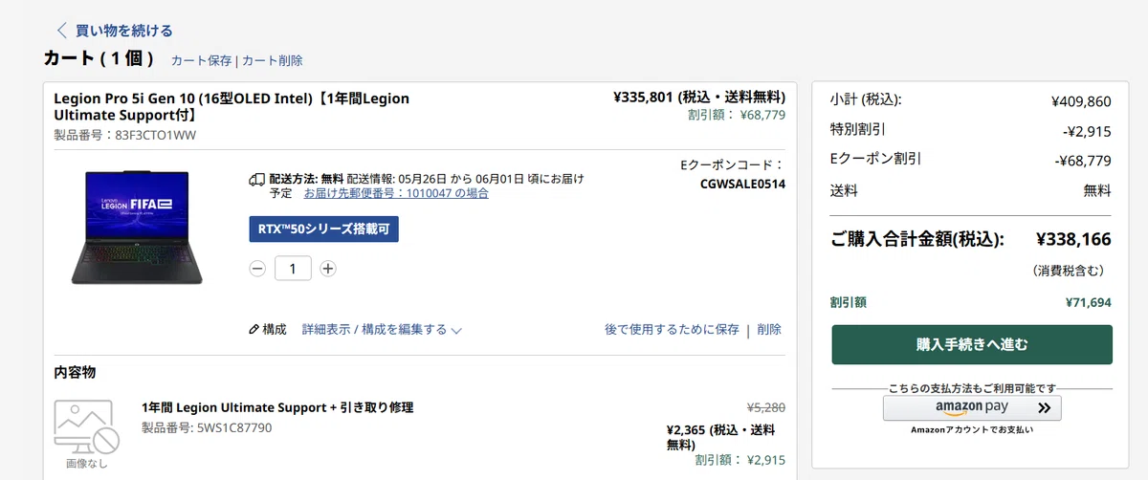The image size is (1148, 480).
Task: Click the struck-through price ¥5,280
Action: (766, 406)
